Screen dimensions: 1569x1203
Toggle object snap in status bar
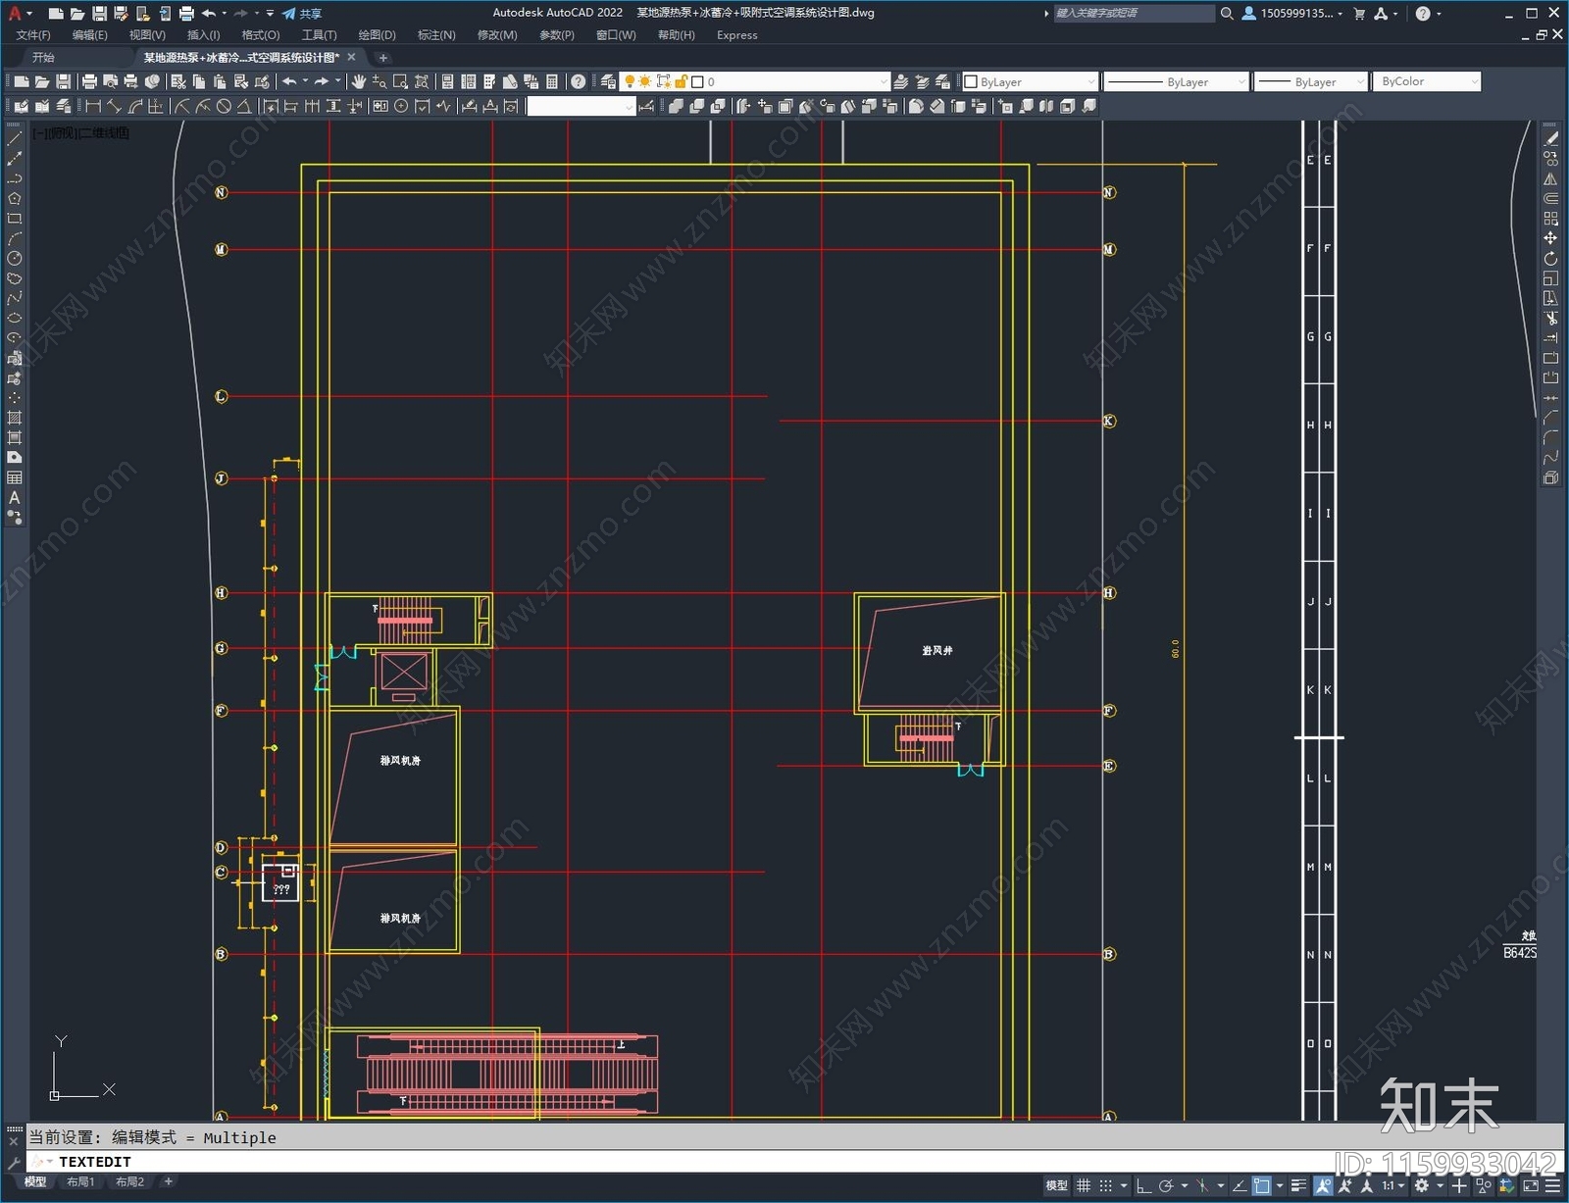[x=1262, y=1185]
